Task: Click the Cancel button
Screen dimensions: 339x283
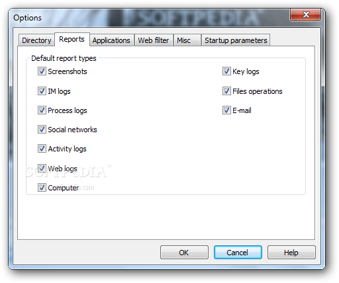Action: pyautogui.click(x=238, y=253)
